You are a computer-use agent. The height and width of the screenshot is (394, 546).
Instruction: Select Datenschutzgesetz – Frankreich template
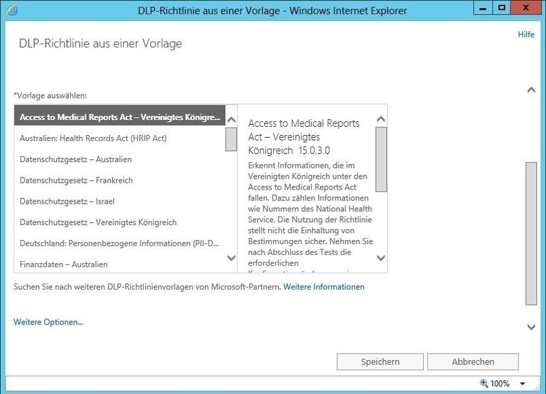point(120,180)
